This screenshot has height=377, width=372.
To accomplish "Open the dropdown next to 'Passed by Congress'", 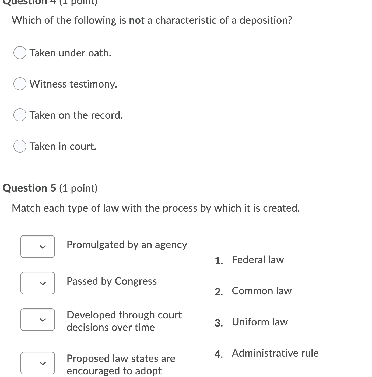I will [x=37, y=283].
